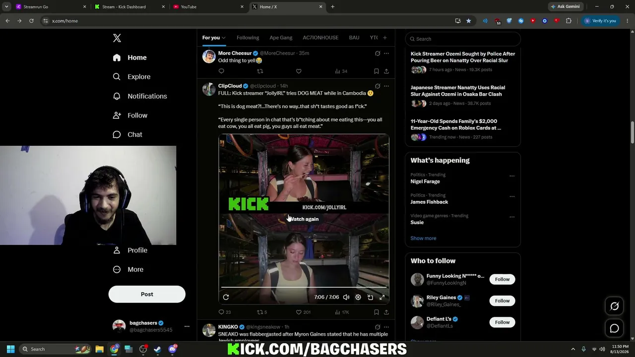Go to Profile in the left sidebar
Screen dimensions: 635x357
pos(130,250)
